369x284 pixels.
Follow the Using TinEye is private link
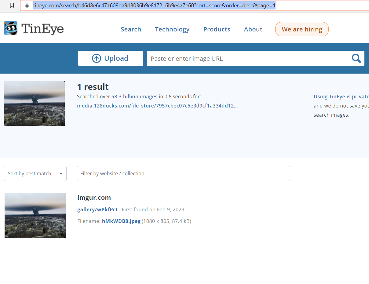pos(341,96)
